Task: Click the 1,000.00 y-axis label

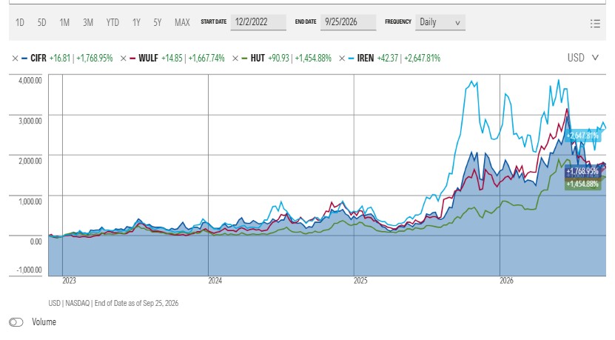Action: (x=30, y=201)
